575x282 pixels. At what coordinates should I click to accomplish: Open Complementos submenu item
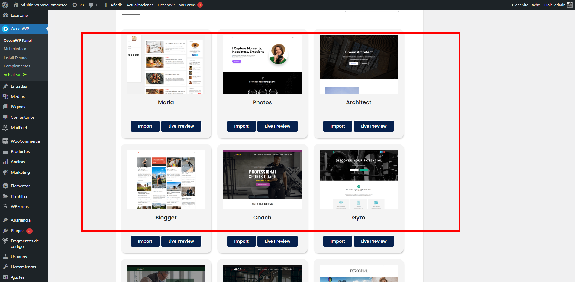click(17, 66)
